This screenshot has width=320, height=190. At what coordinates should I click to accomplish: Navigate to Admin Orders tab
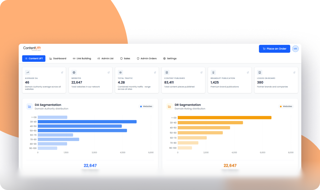[x=147, y=58]
